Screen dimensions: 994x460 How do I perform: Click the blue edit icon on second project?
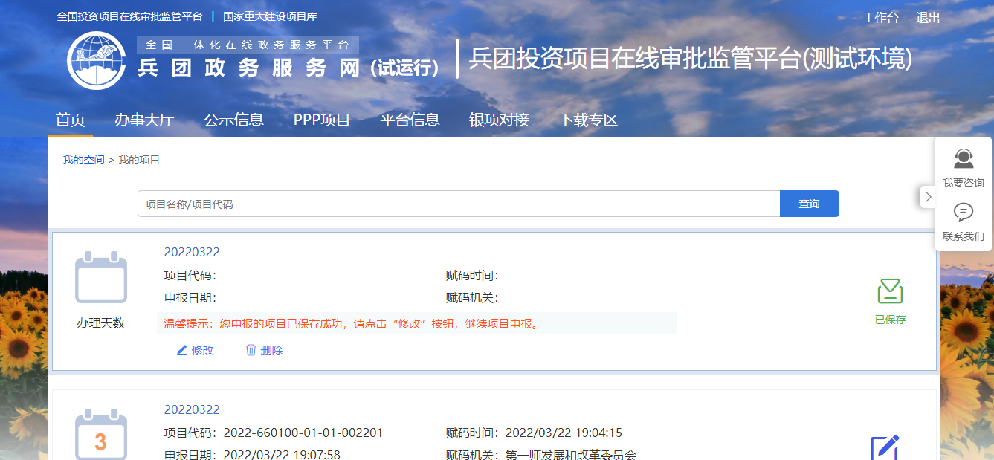coord(885,447)
